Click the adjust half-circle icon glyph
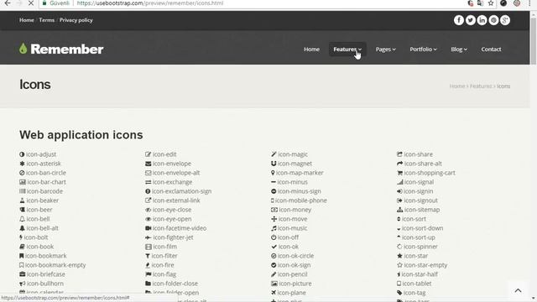Image resolution: width=537 pixels, height=302 pixels. (22, 154)
